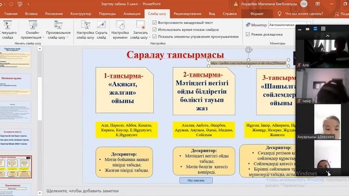
Task: Open the Review (Рецензирование) tab
Action: coord(188,14)
